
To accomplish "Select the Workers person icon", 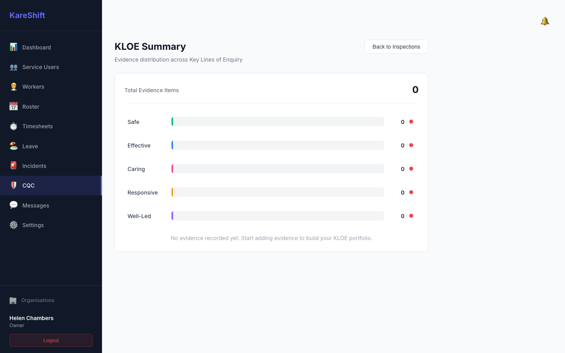I will click(13, 87).
